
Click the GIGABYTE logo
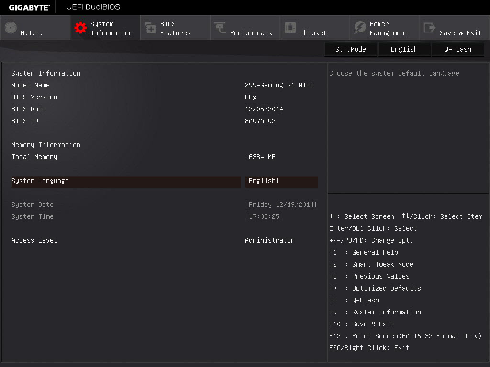coord(29,8)
